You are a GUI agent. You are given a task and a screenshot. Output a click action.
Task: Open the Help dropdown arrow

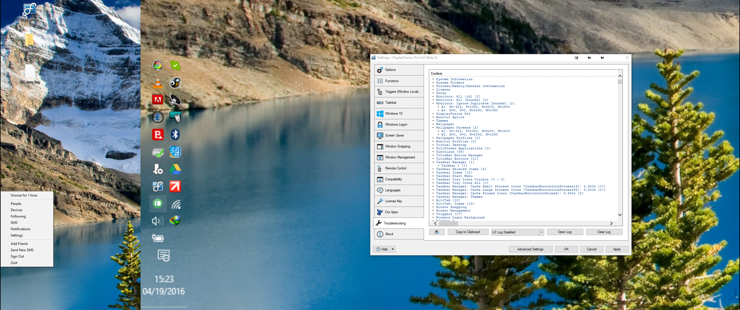click(x=393, y=249)
